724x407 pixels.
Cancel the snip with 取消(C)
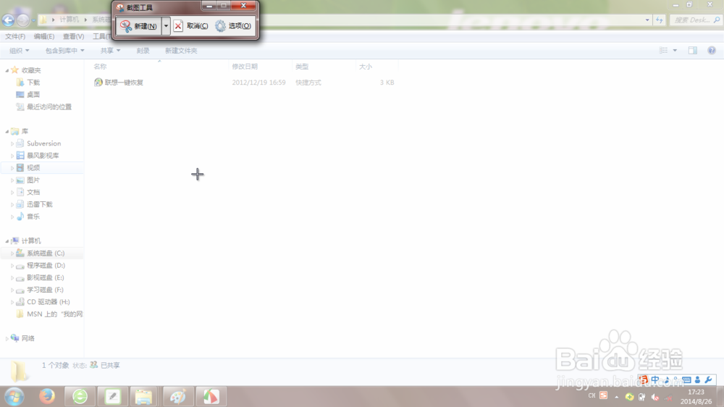(191, 26)
